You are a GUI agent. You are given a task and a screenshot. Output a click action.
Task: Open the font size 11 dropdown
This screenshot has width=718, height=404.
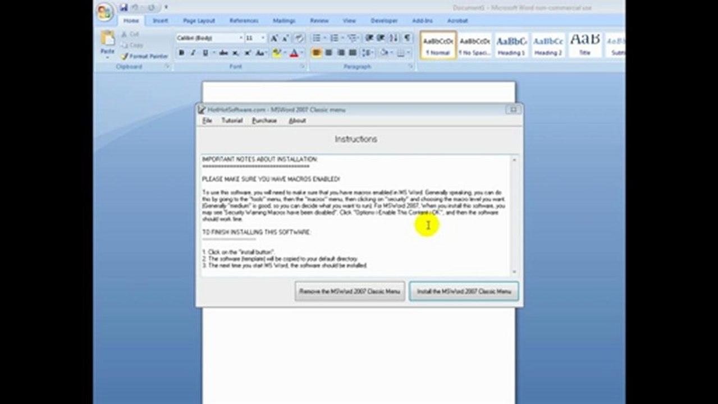263,38
